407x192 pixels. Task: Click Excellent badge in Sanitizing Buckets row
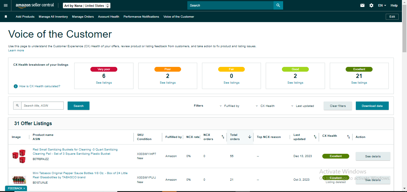[336, 156]
